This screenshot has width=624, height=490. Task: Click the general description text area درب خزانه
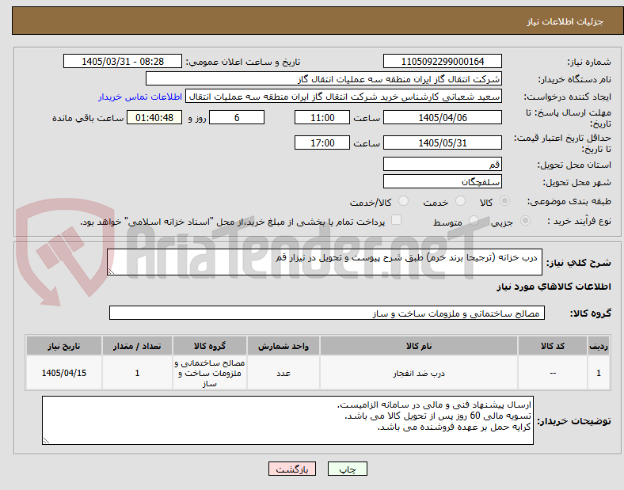[x=325, y=262]
